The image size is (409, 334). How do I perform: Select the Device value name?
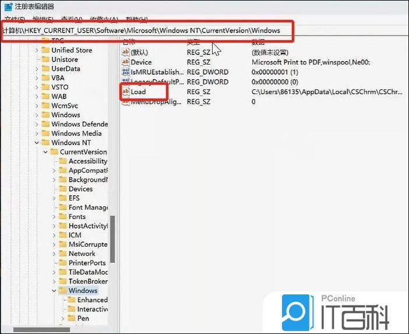pos(141,62)
